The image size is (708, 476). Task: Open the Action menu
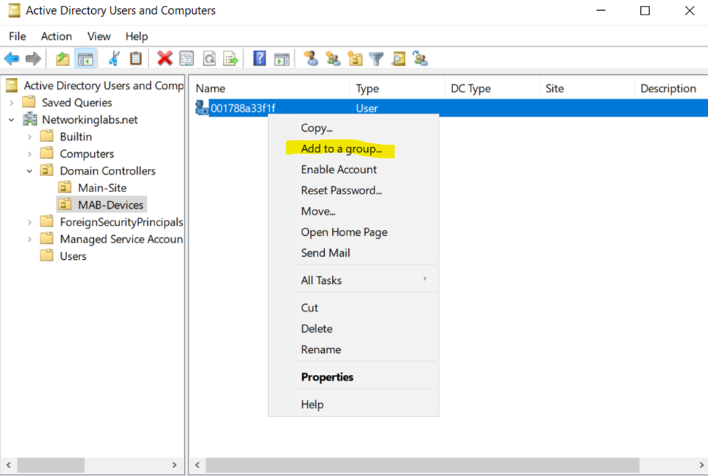pyautogui.click(x=56, y=36)
